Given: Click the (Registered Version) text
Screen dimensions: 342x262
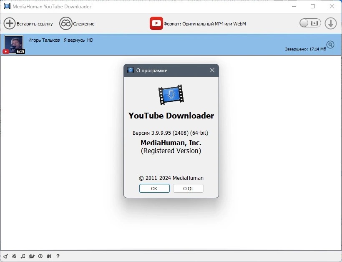Looking at the screenshot, I should coord(171,151).
